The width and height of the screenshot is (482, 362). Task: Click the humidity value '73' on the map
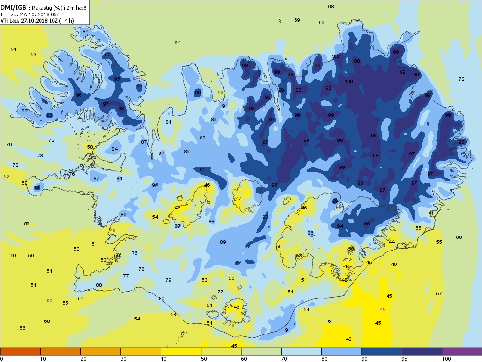point(40,156)
